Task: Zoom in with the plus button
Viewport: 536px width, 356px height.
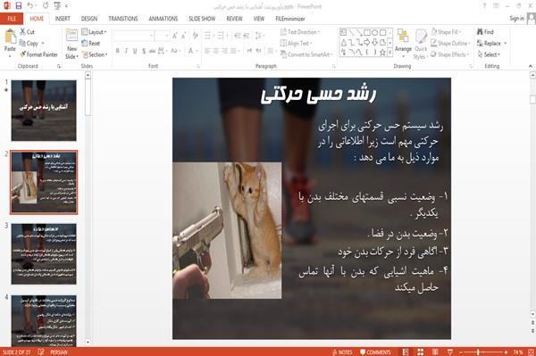Action: (506, 352)
